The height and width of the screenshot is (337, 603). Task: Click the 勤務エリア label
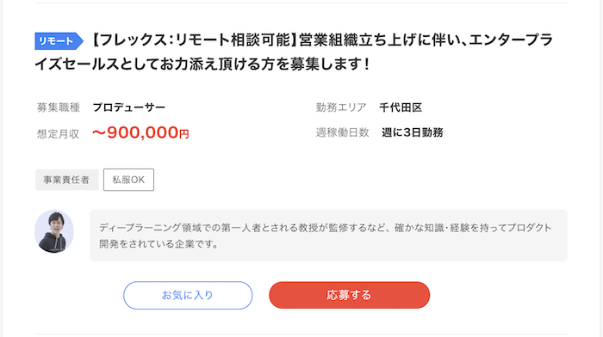(341, 107)
